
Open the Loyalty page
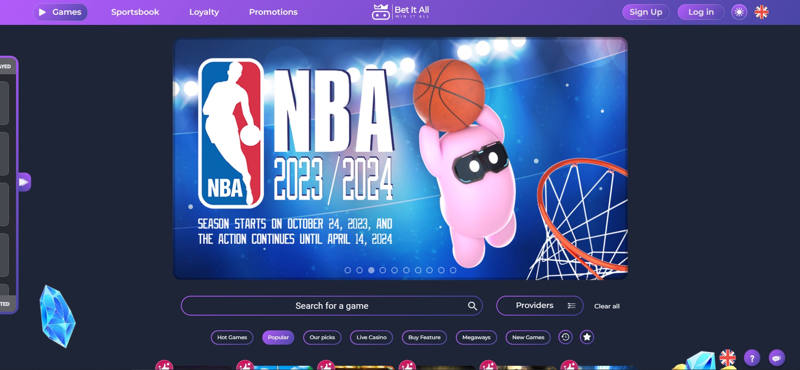(204, 12)
